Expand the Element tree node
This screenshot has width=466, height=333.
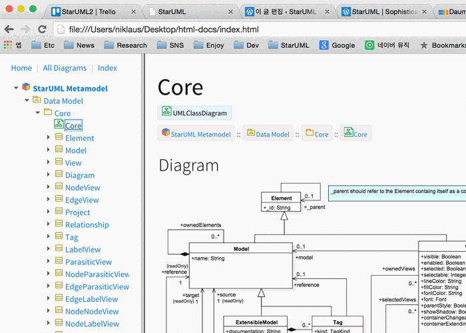(49, 138)
